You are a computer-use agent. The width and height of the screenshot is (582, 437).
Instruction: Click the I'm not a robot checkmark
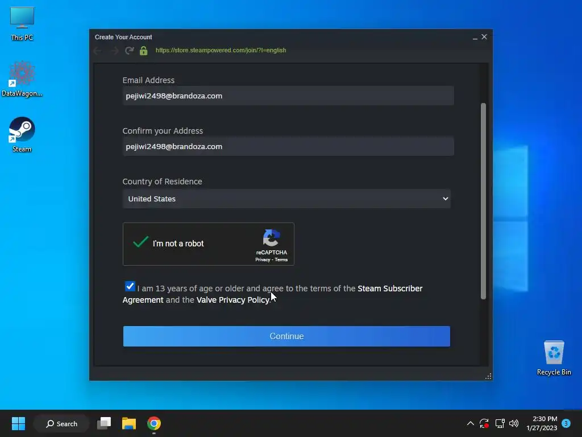coord(141,242)
